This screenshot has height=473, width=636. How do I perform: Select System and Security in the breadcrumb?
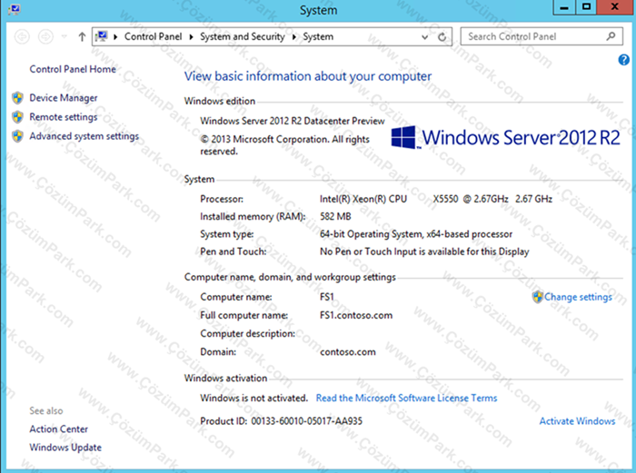click(x=243, y=36)
